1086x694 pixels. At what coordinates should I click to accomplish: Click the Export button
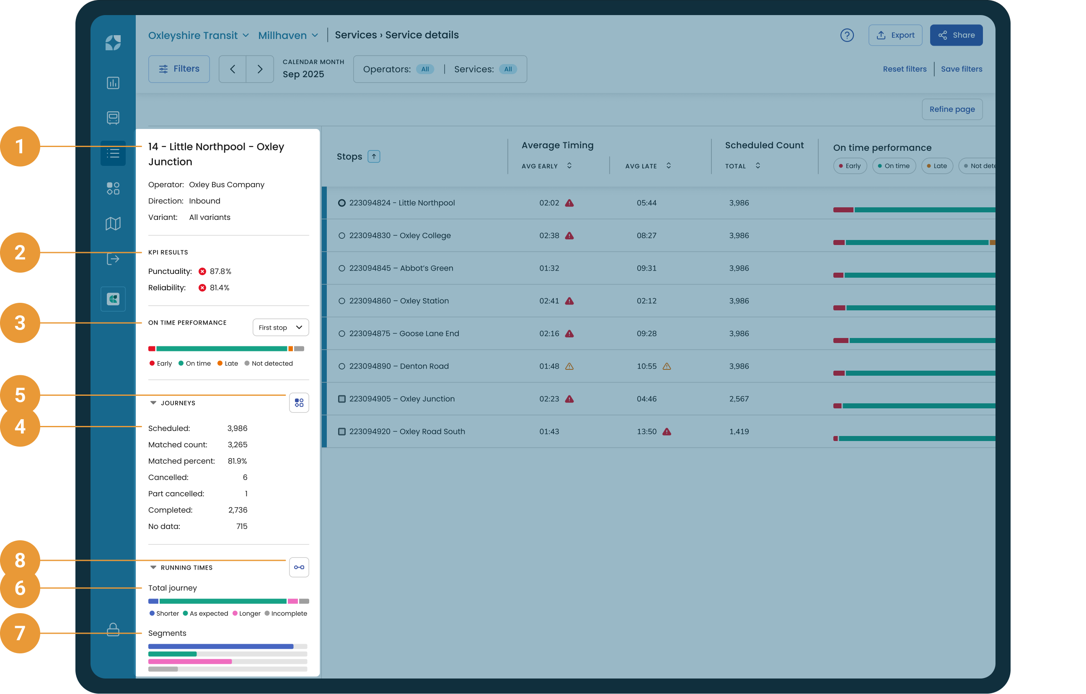(895, 35)
